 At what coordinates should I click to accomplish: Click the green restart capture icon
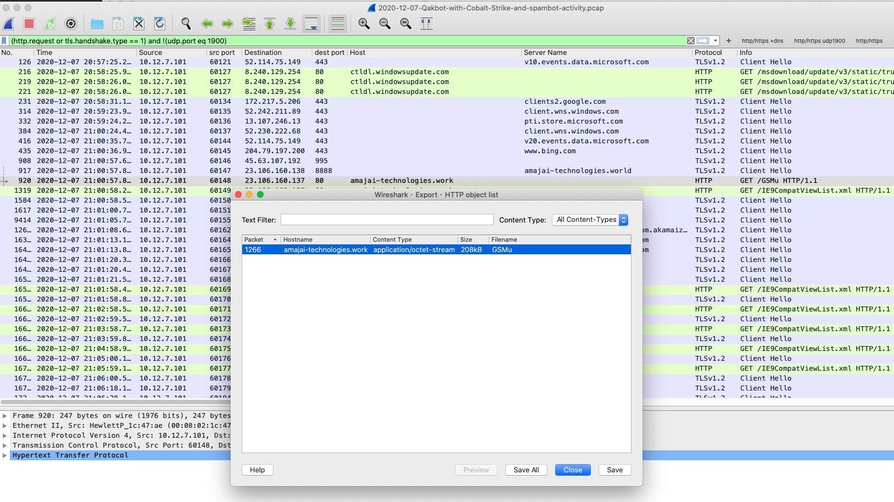[50, 24]
